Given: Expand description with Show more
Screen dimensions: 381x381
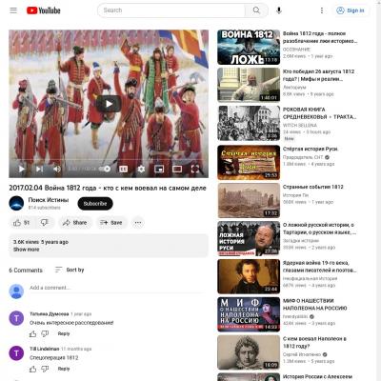Looking at the screenshot, I should [27, 250].
